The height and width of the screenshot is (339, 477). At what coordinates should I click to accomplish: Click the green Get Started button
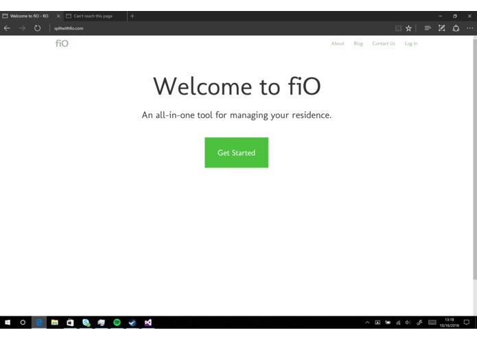click(236, 152)
